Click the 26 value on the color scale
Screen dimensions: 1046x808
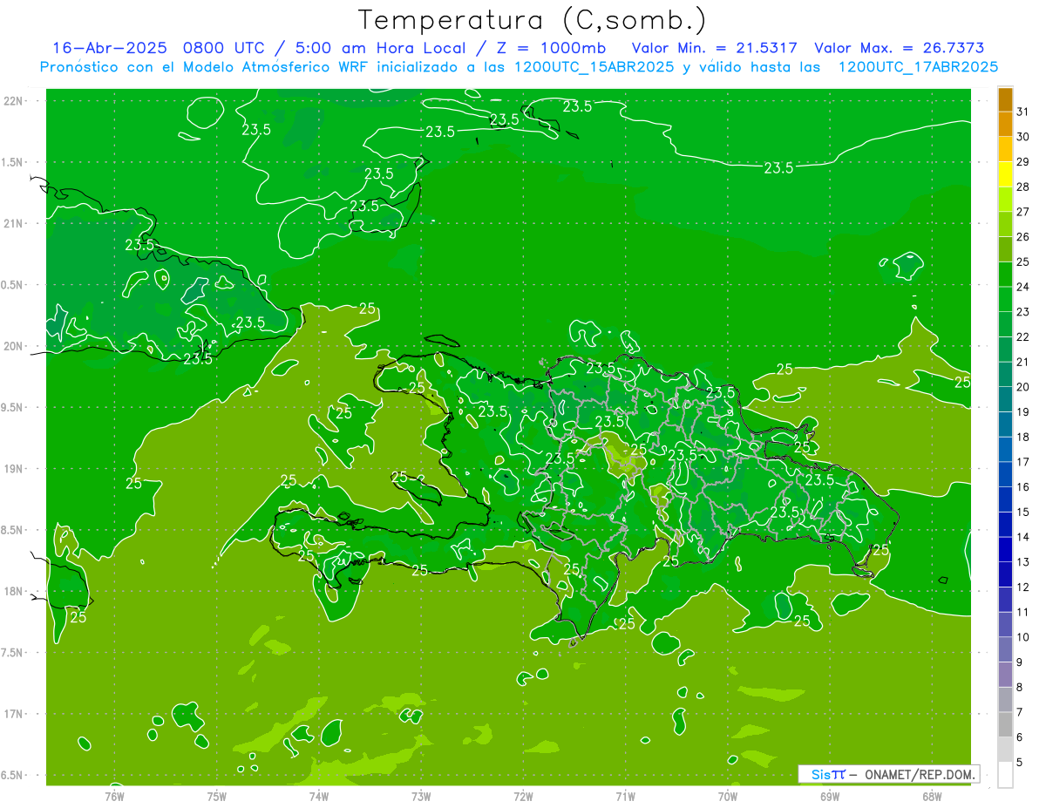point(1023,236)
